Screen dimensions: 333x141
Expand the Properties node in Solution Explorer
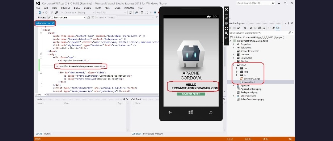pos(233,44)
